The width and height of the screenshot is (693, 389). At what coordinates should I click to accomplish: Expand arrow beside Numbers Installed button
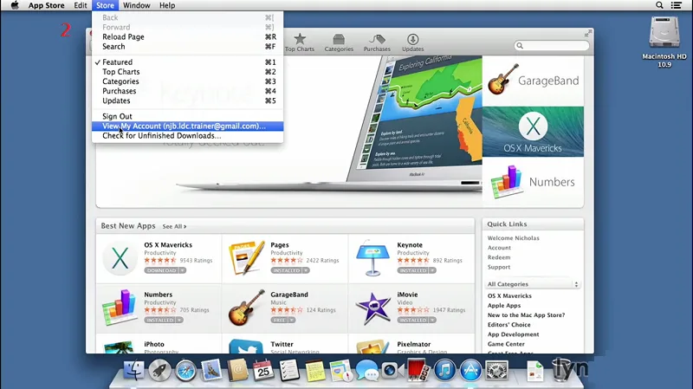[x=179, y=320]
